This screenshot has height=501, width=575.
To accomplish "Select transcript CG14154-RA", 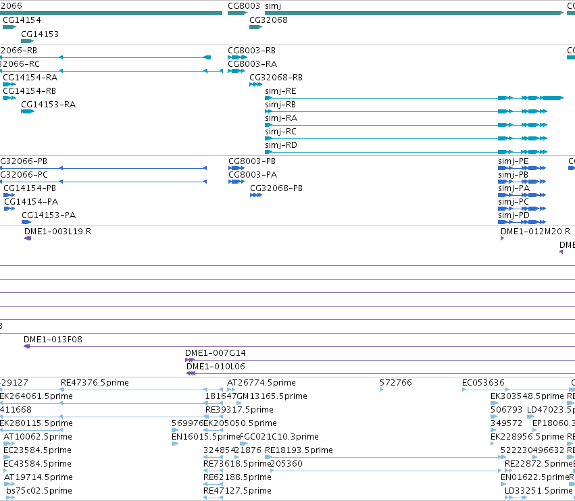I will (x=30, y=78).
